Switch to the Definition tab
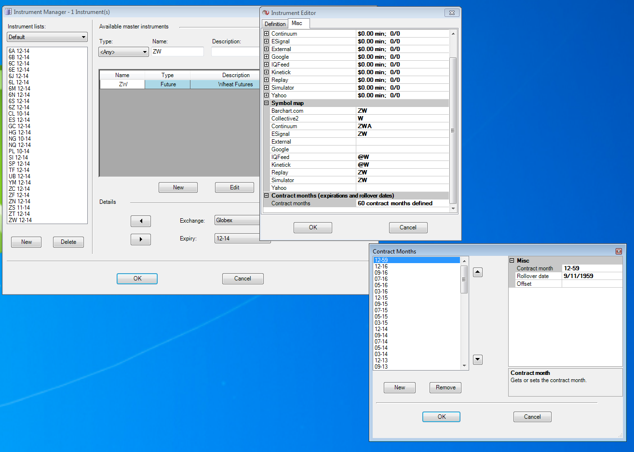Image resolution: width=634 pixels, height=452 pixels. tap(275, 24)
